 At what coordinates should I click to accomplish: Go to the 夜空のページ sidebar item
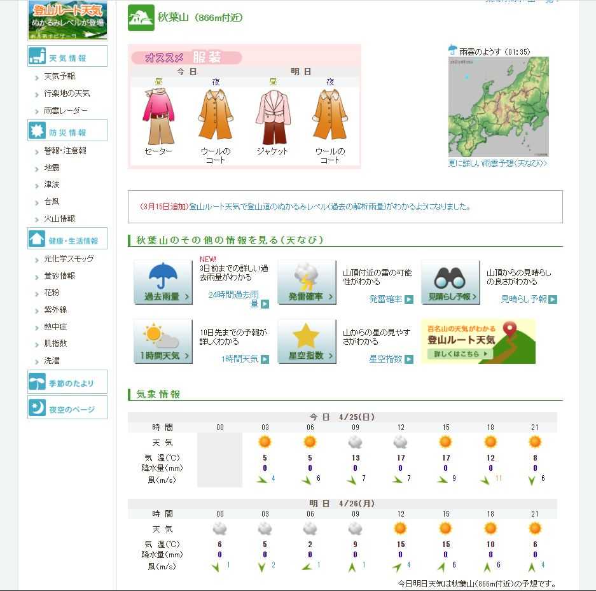(x=67, y=408)
